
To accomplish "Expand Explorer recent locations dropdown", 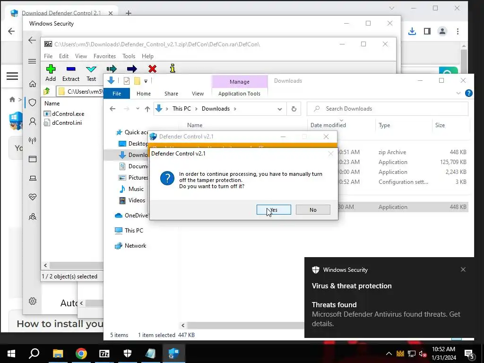I will pos(138,109).
